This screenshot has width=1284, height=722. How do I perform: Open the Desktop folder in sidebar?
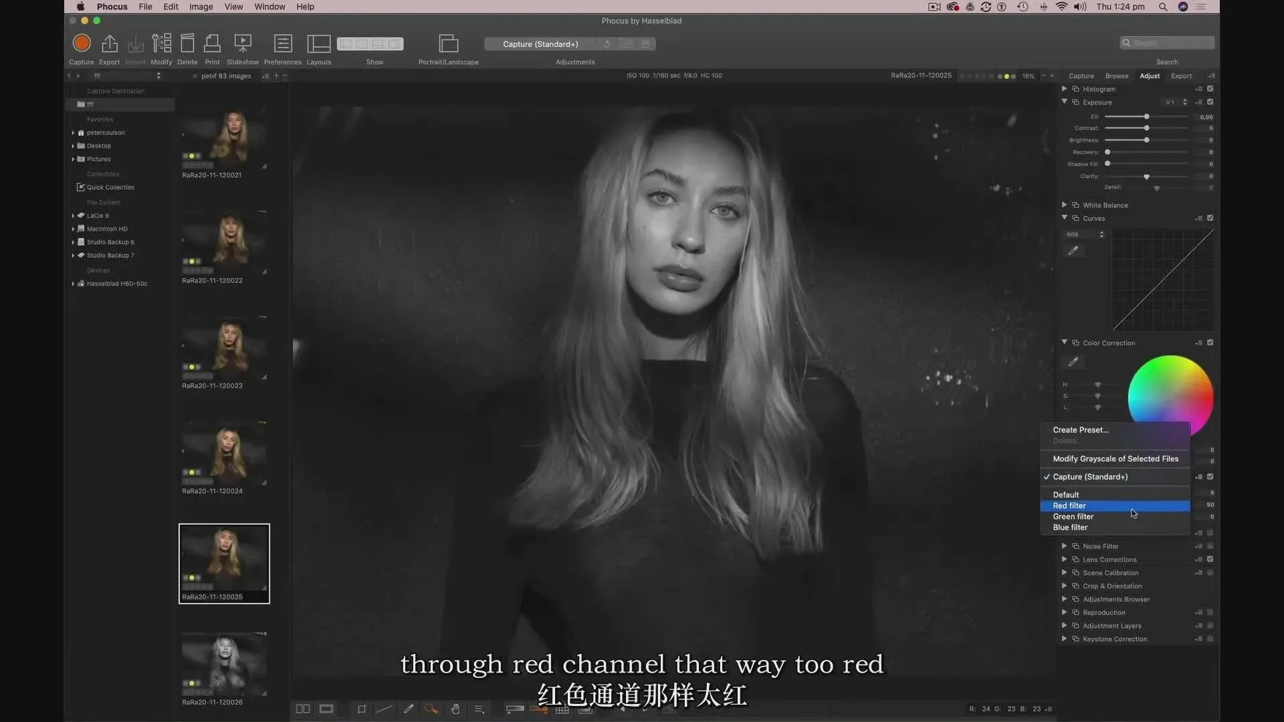pos(98,146)
